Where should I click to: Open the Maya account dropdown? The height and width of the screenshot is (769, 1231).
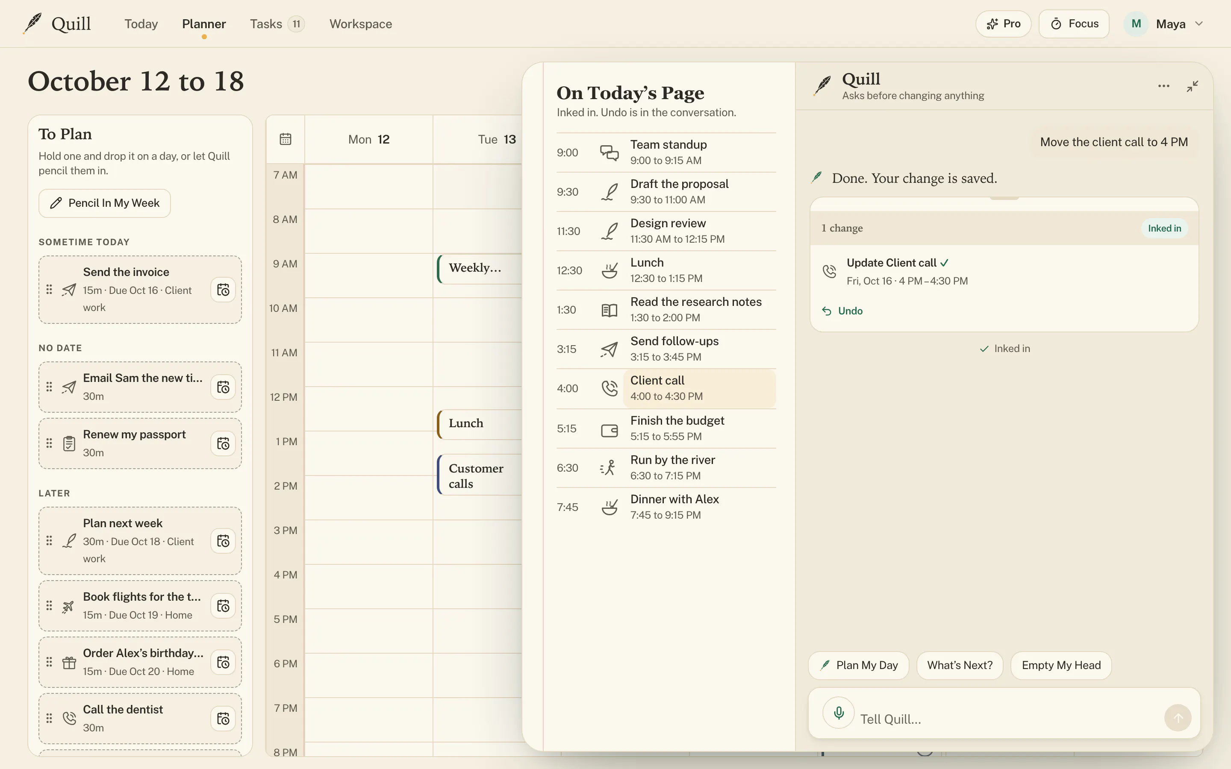click(1164, 24)
